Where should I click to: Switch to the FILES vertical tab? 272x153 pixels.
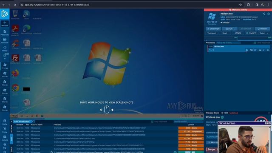point(11,139)
